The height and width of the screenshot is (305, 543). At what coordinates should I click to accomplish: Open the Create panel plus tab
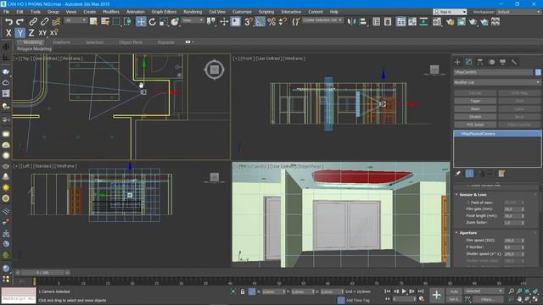[x=457, y=62]
